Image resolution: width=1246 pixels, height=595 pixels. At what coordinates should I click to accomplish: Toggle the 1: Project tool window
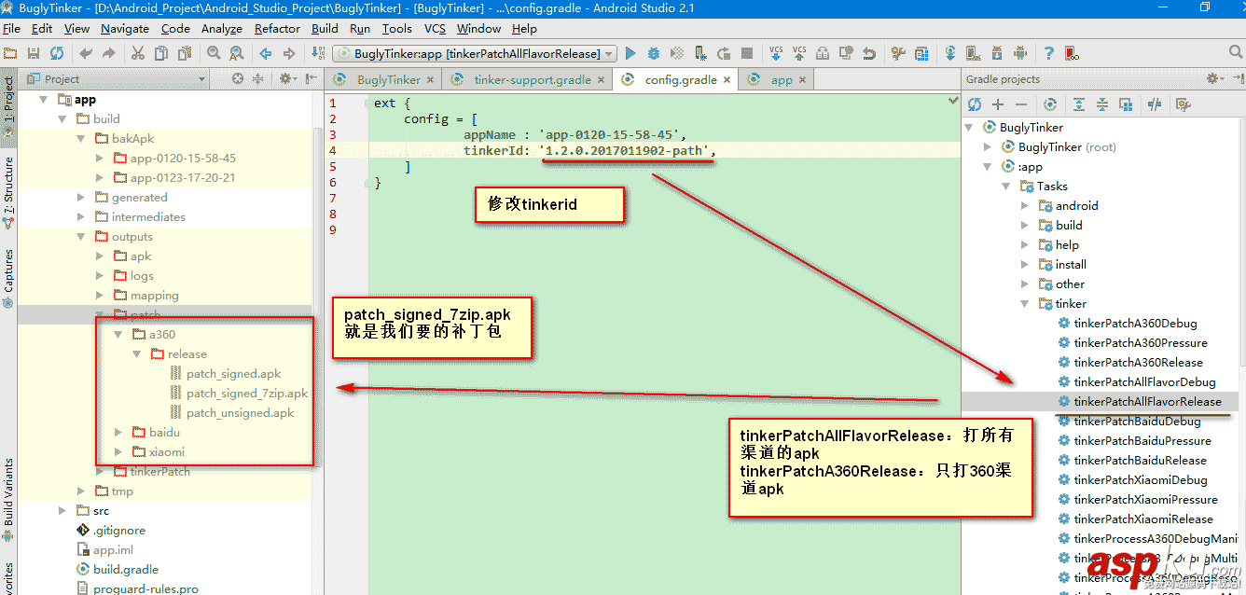point(8,108)
